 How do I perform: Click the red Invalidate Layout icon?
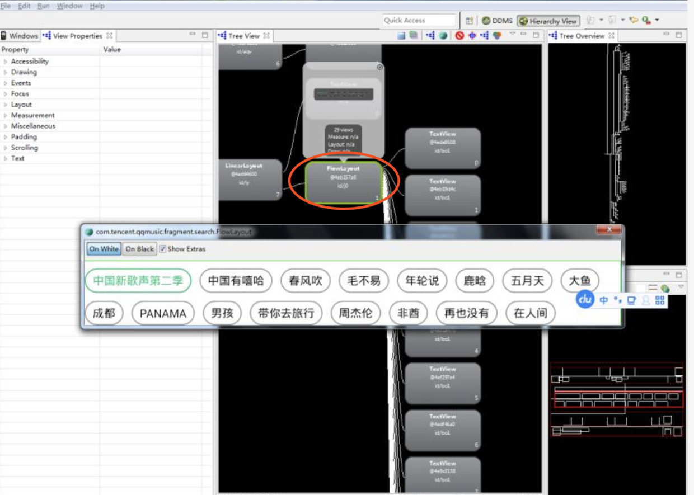coord(459,36)
